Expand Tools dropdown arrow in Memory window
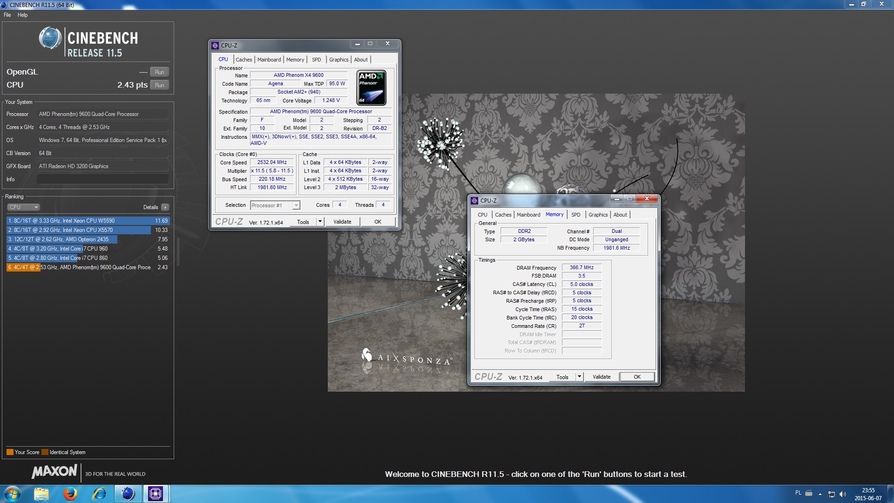This screenshot has height=503, width=894. (579, 377)
